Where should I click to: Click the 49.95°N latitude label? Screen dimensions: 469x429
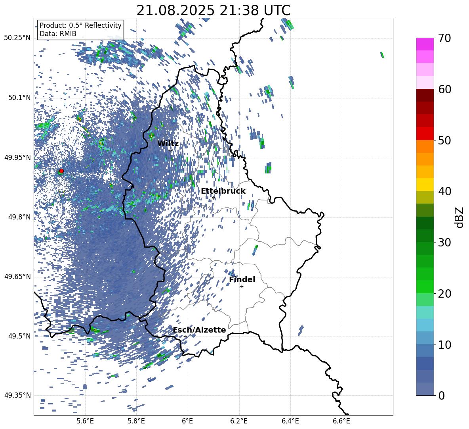tap(17, 157)
